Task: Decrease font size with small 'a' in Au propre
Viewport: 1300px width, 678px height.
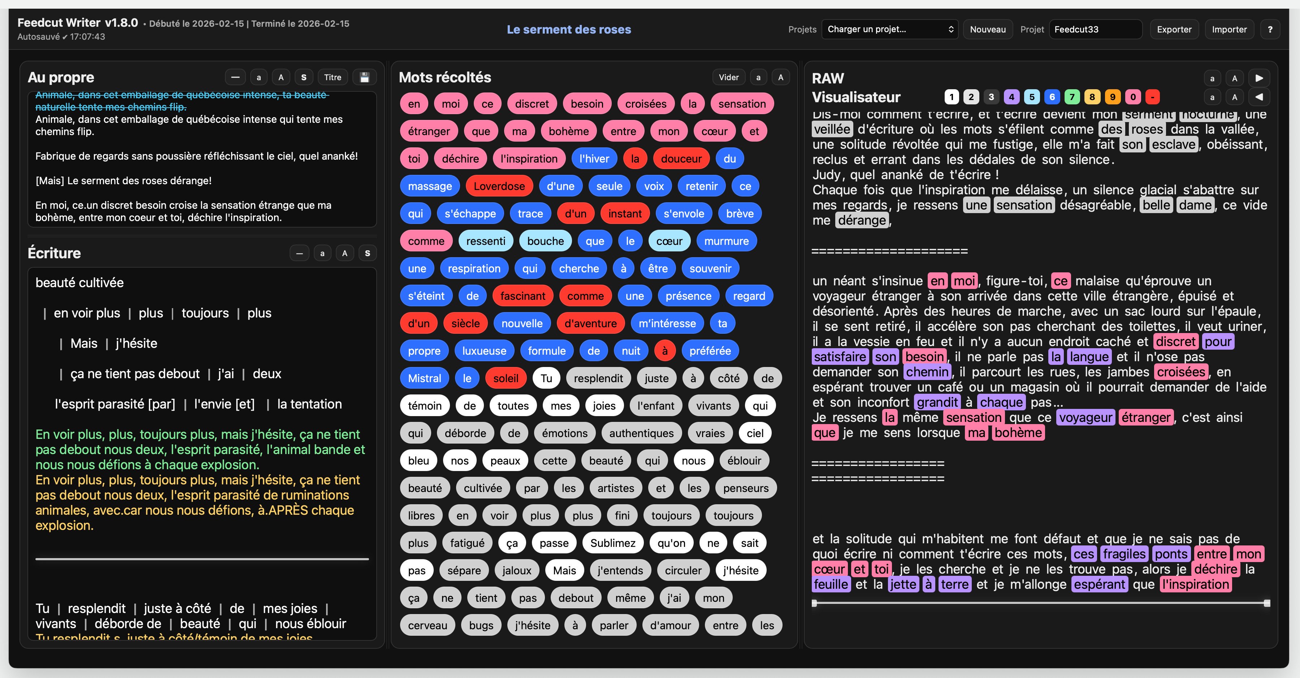Action: 259,77
